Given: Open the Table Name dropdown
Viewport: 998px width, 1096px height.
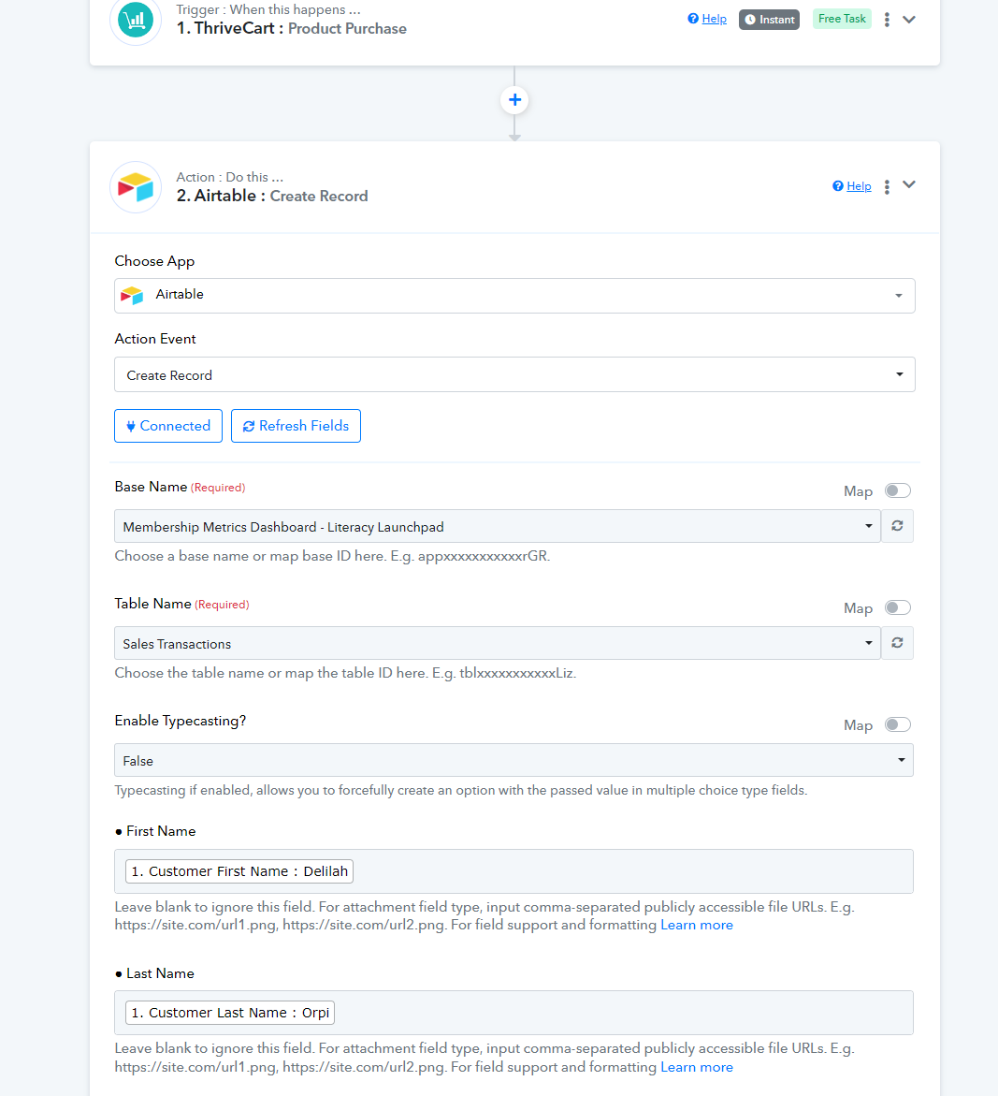Looking at the screenshot, I should coord(498,643).
